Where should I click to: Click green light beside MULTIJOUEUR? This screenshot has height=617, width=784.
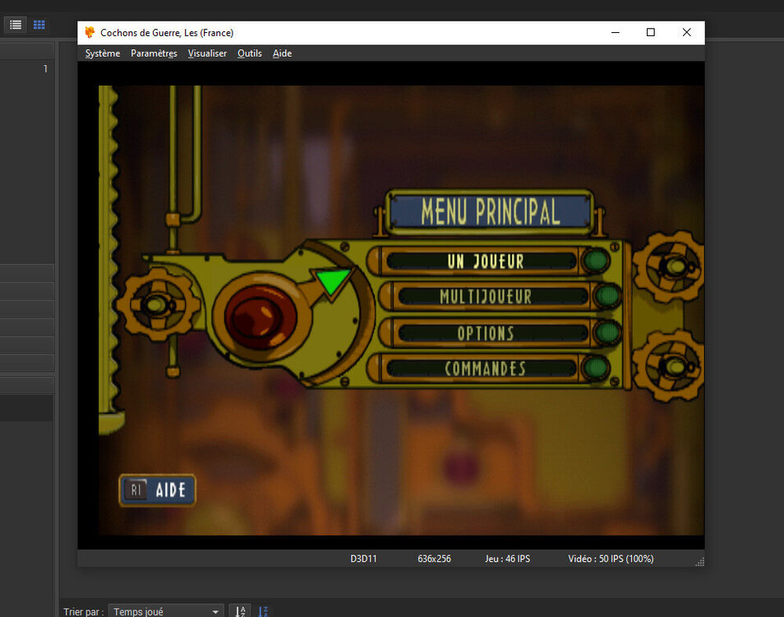(607, 296)
